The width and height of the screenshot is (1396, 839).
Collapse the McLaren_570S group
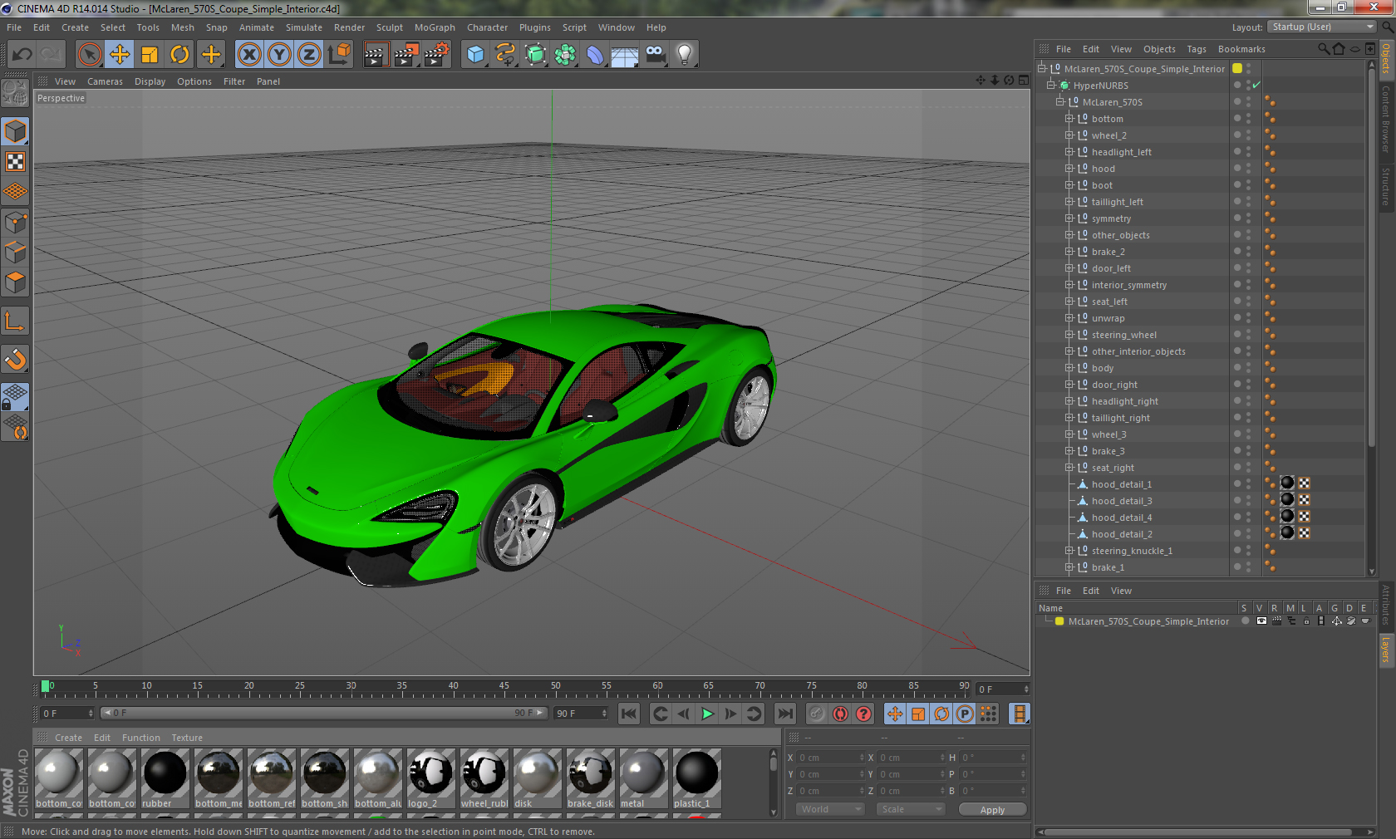1060,102
